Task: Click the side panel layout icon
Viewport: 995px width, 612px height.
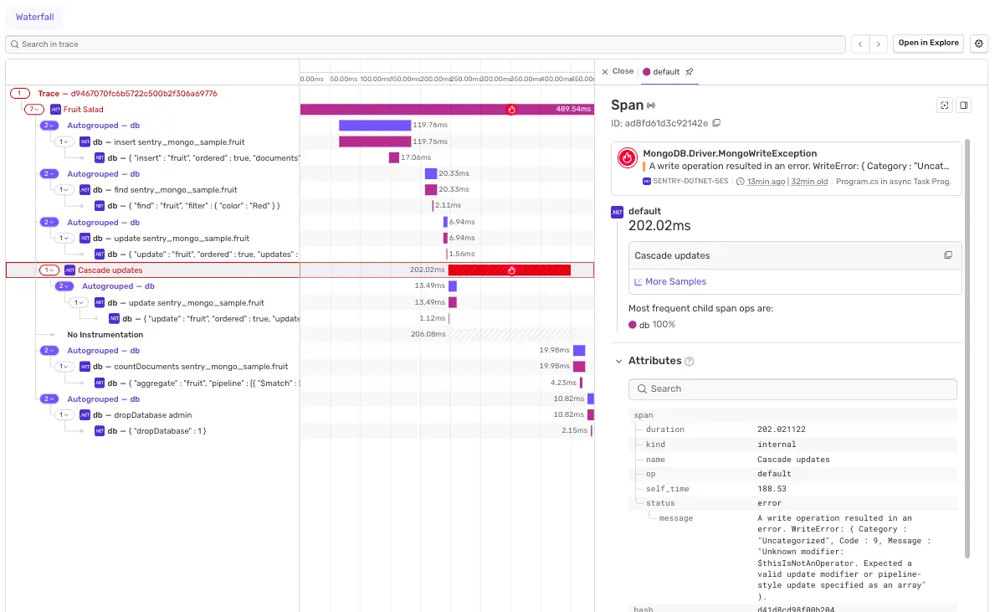Action: [963, 105]
